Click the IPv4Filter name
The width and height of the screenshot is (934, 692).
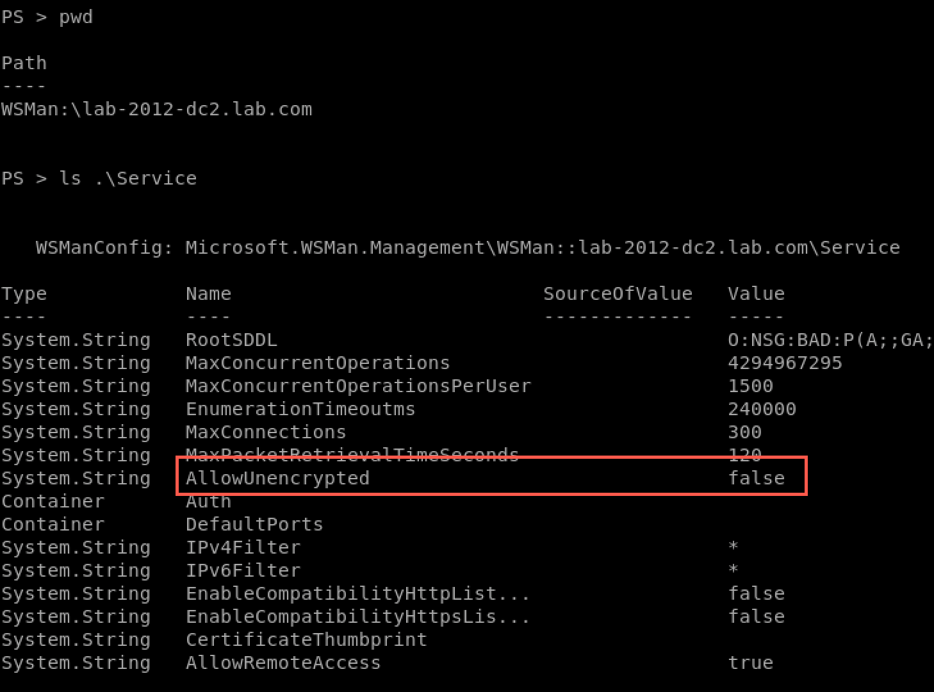[243, 547]
